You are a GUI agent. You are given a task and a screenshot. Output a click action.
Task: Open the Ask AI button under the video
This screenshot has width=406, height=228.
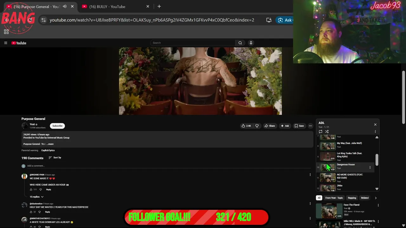click(285, 126)
